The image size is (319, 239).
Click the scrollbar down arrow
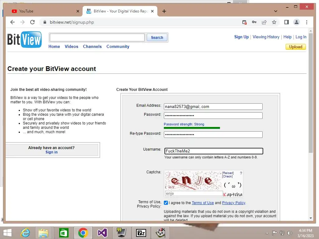(x=311, y=218)
